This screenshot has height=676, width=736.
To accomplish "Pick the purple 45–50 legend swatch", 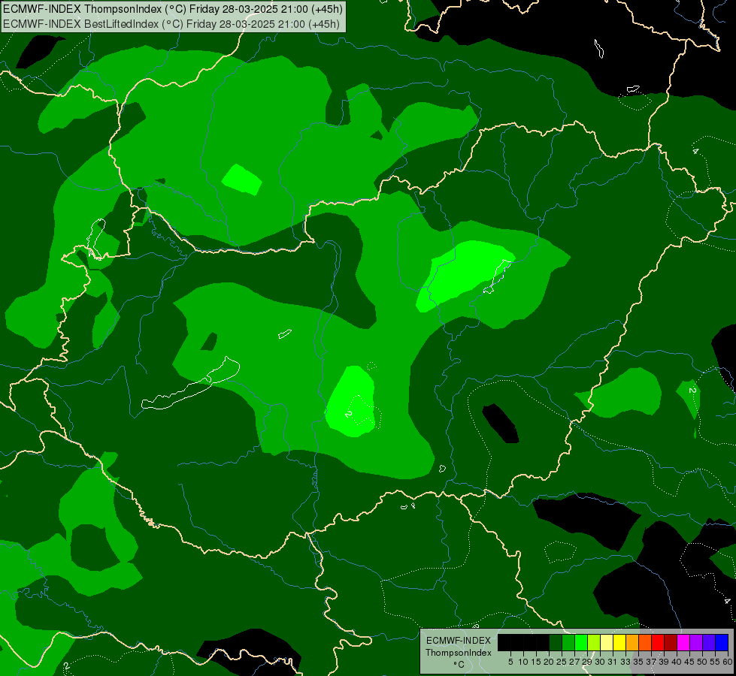I will click(x=696, y=642).
